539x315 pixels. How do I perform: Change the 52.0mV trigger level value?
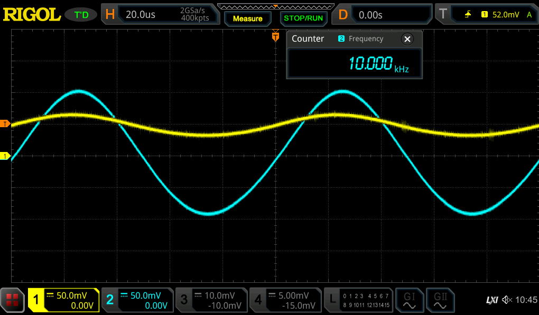pyautogui.click(x=506, y=14)
